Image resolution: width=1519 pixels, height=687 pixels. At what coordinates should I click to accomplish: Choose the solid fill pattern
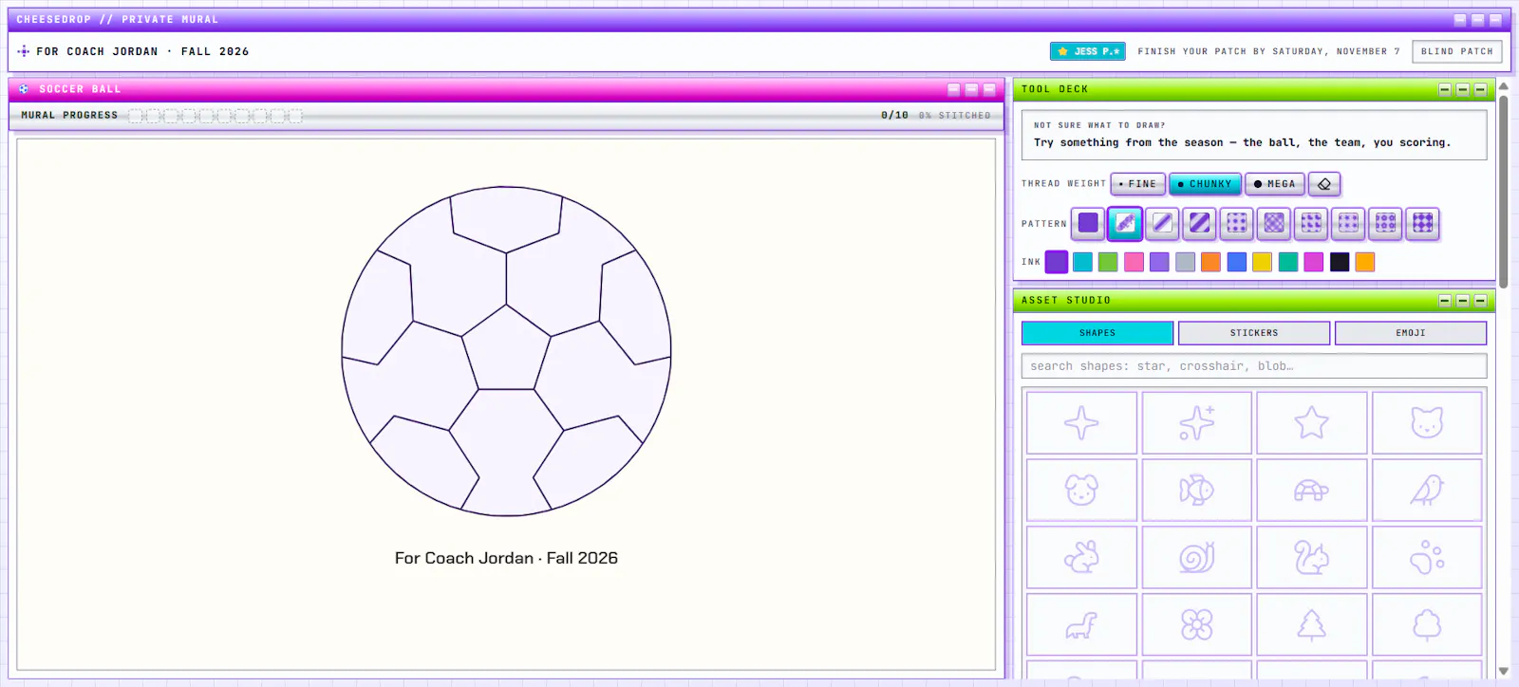click(x=1088, y=223)
